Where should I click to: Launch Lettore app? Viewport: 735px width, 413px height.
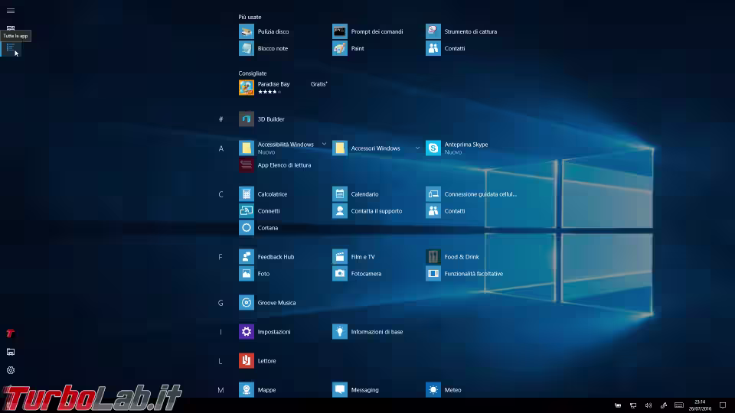click(257, 360)
